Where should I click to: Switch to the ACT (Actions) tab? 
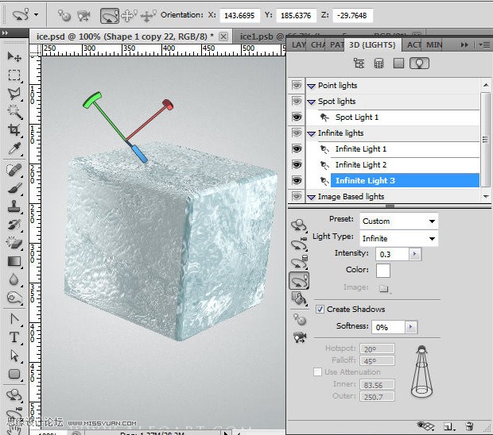[x=413, y=45]
